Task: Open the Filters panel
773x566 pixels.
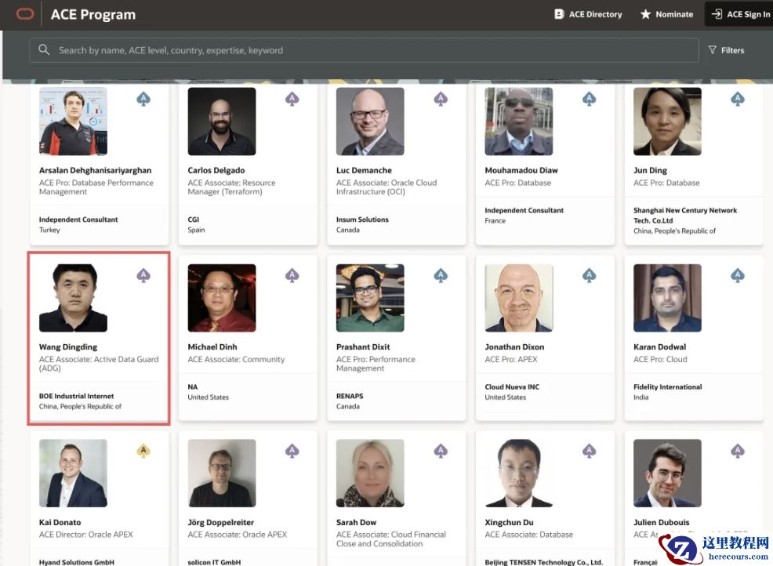Action: pyautogui.click(x=726, y=50)
